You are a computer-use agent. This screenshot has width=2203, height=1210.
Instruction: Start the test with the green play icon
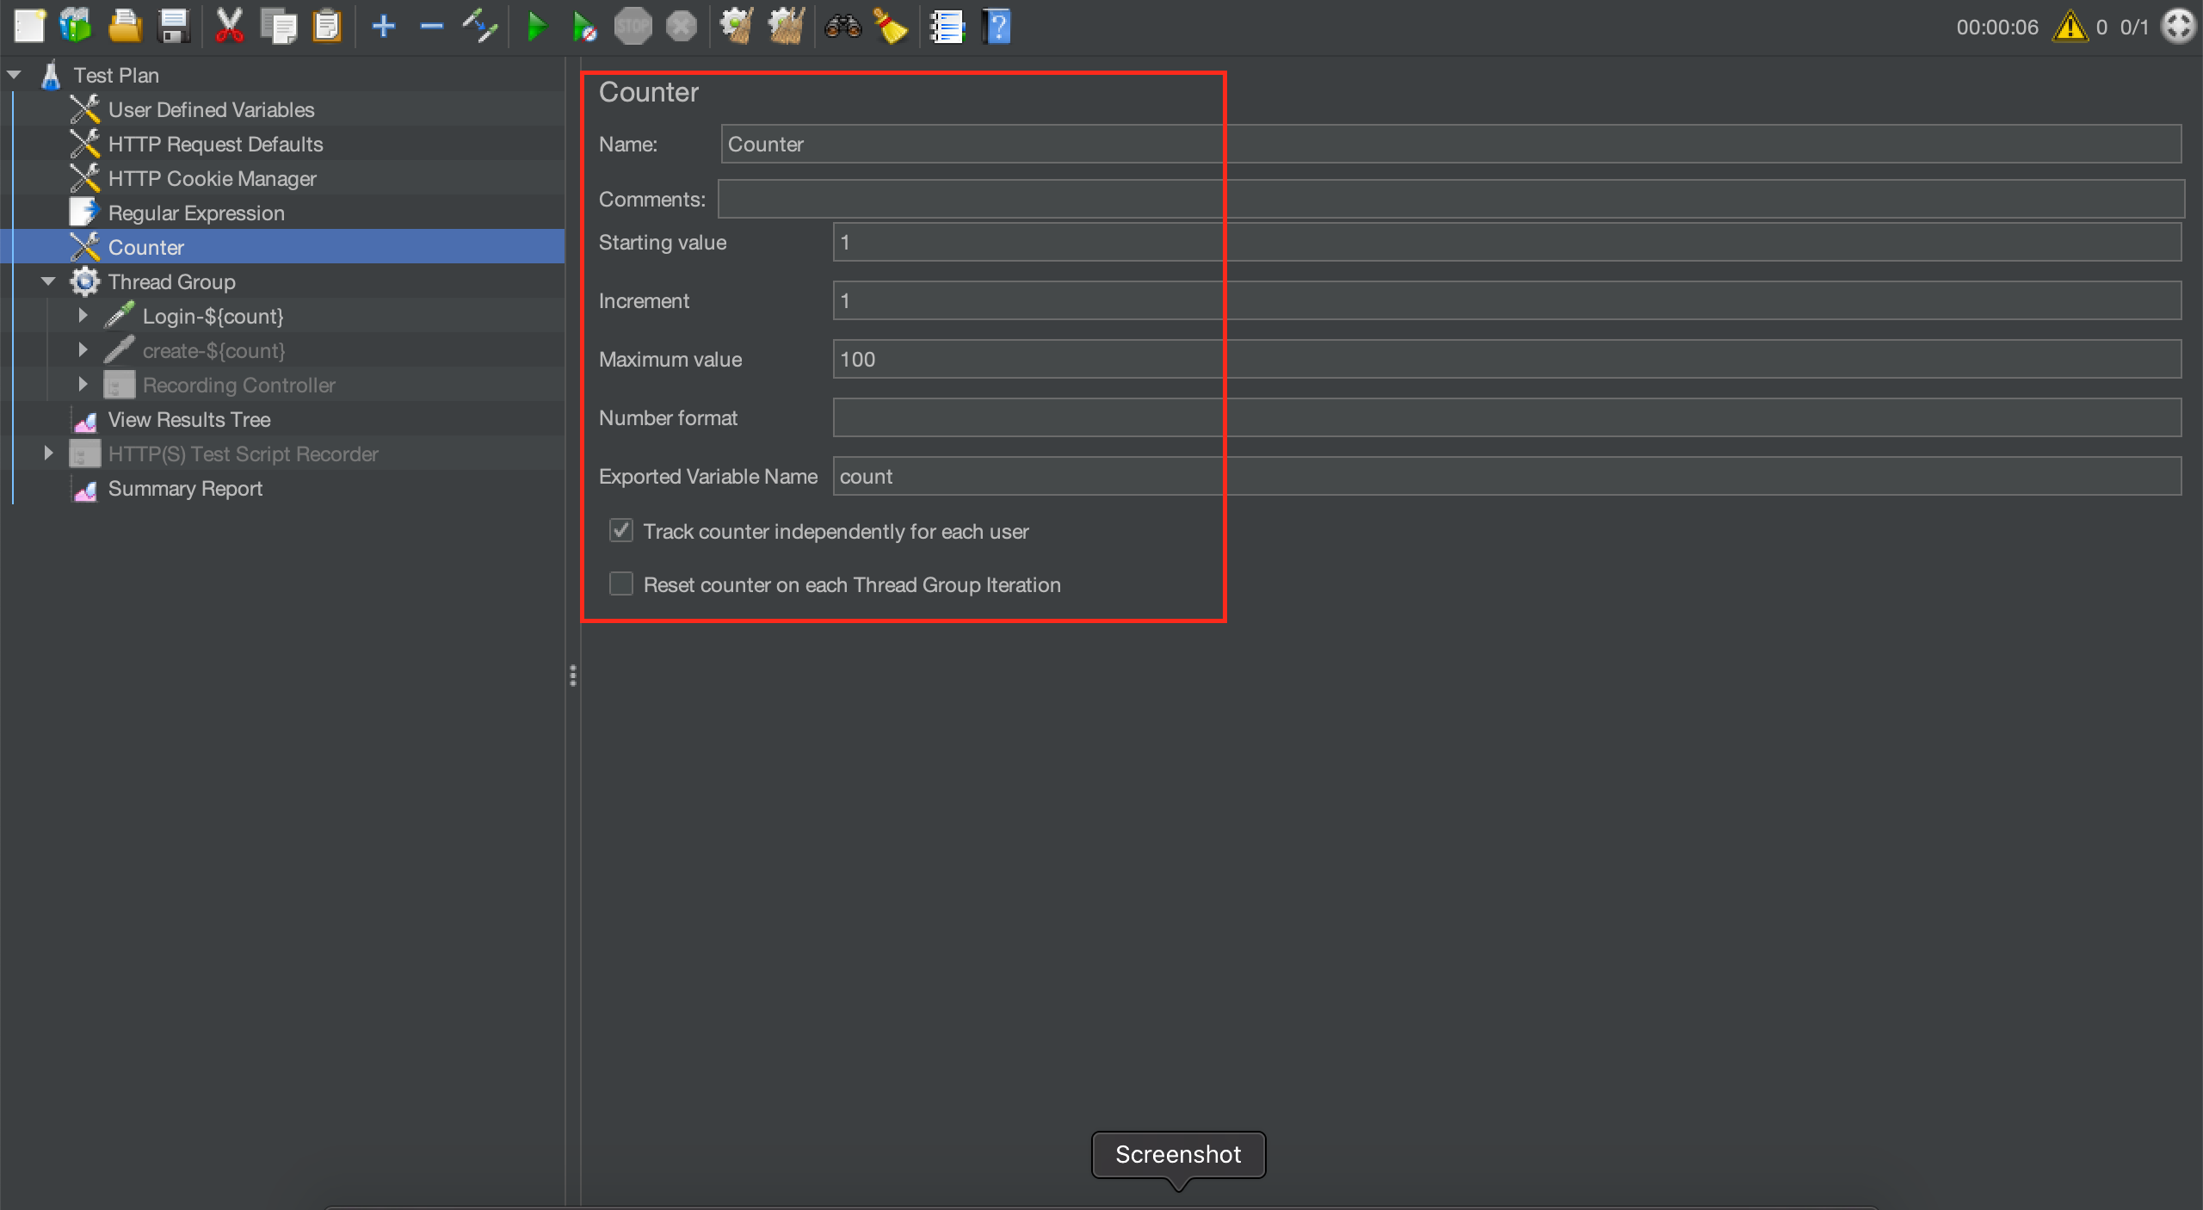pos(538,26)
